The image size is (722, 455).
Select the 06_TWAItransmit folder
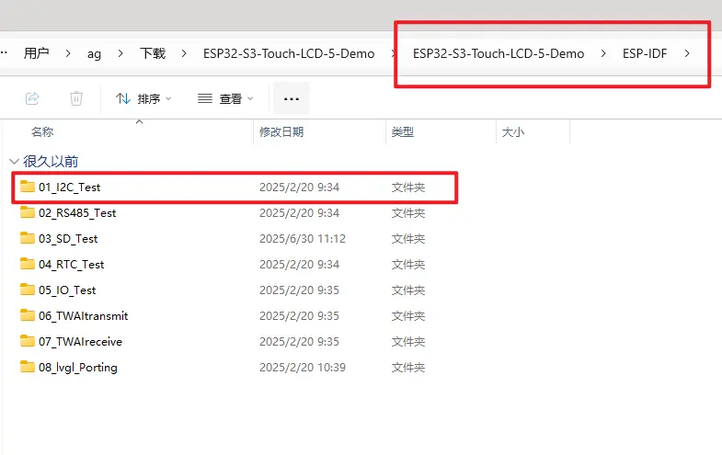click(83, 315)
